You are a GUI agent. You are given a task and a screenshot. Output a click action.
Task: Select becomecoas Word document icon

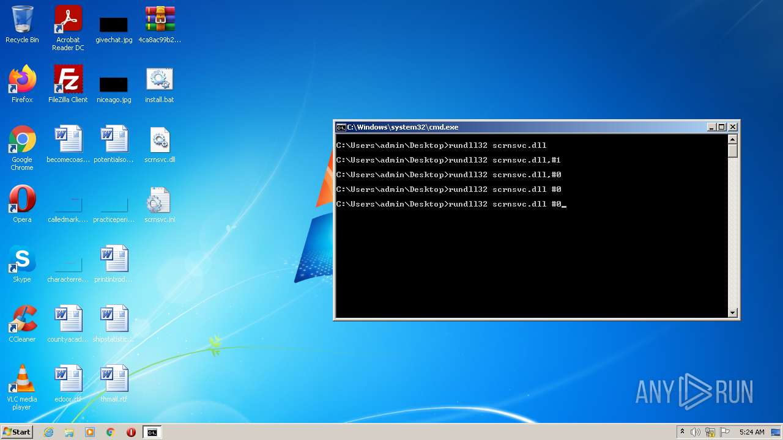68,144
